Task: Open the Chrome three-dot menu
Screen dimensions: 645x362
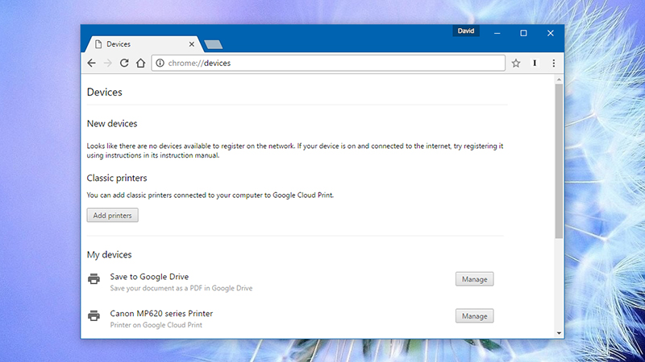Action: pyautogui.click(x=554, y=63)
